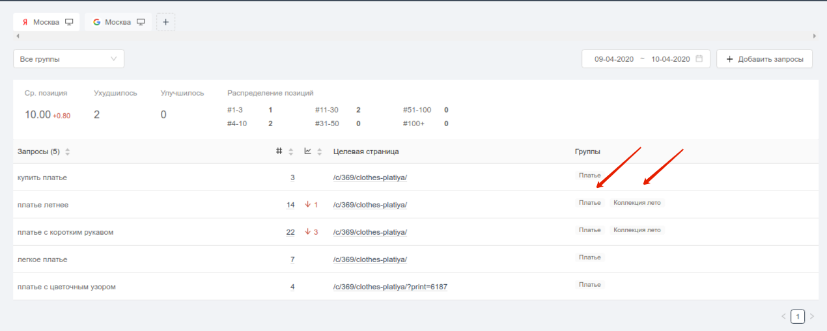Click Платье tag in легкое платье row
Screen dimensions: 827x331
[x=590, y=258]
